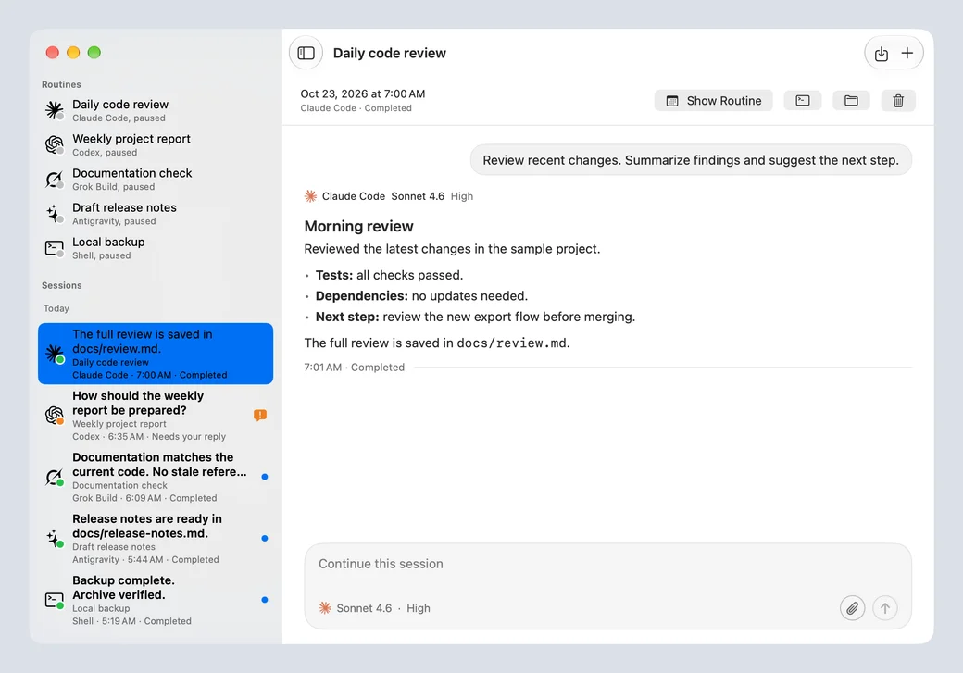Image resolution: width=963 pixels, height=673 pixels.
Task: Open the terminal icon button in toolbar
Action: [803, 101]
